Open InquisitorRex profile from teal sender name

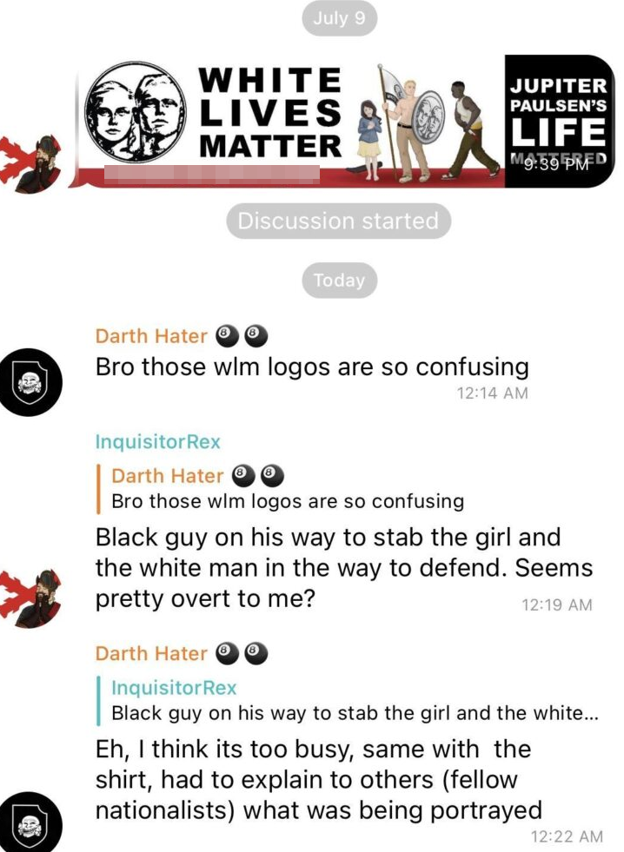[x=157, y=442]
